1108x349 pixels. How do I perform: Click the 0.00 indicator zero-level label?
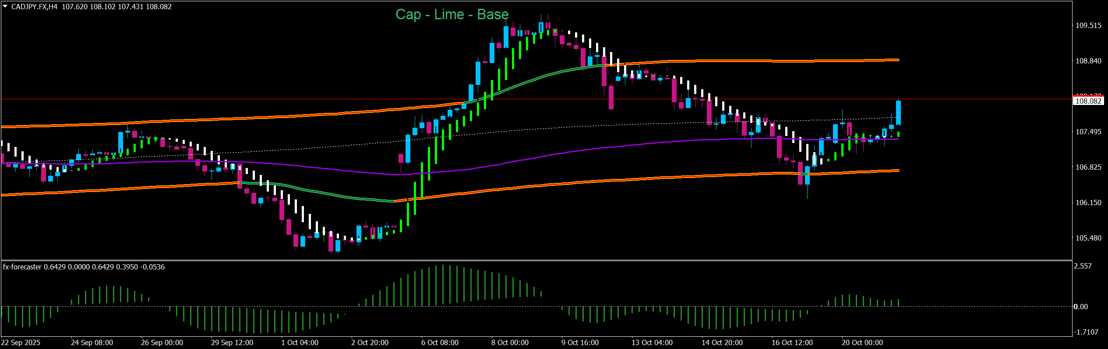[x=1080, y=307]
